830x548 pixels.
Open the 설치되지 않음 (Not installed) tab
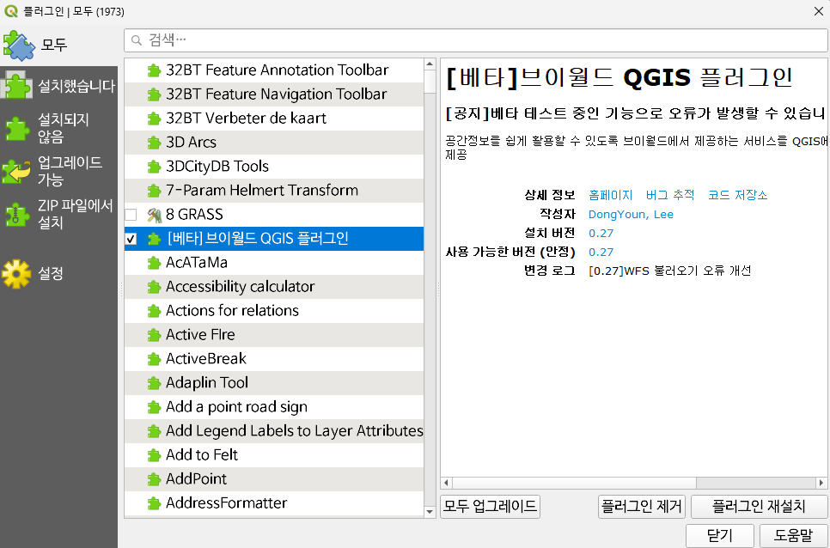(x=58, y=129)
